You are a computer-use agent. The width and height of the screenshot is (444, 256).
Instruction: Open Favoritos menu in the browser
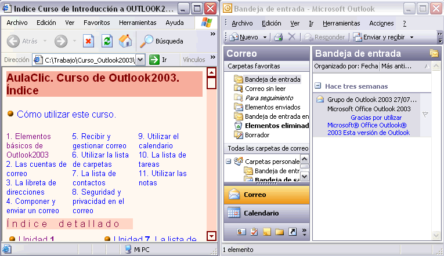pos(96,23)
